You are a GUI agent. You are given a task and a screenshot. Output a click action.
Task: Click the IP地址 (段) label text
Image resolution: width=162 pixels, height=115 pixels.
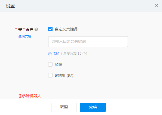point(64,75)
